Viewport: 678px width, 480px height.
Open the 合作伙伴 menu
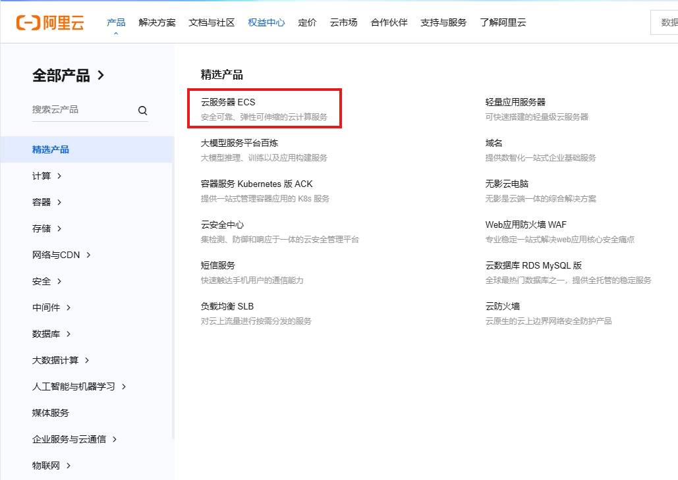click(389, 22)
